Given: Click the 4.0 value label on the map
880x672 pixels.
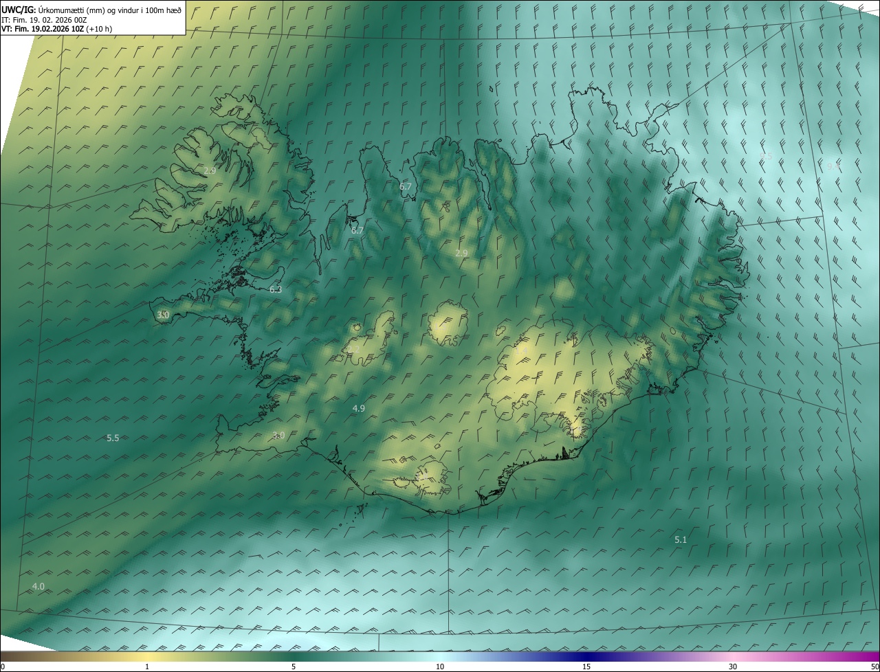Looking at the screenshot, I should point(38,586).
